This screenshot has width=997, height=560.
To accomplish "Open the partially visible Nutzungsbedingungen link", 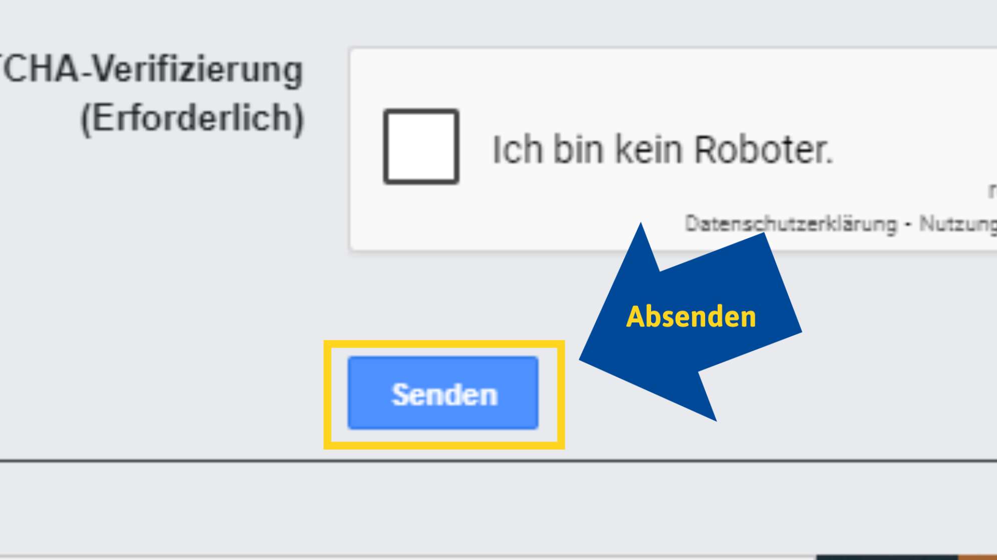I will coord(958,223).
